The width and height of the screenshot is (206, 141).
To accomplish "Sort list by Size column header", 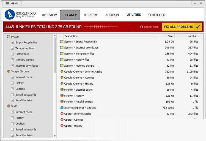I will point(166,36).
